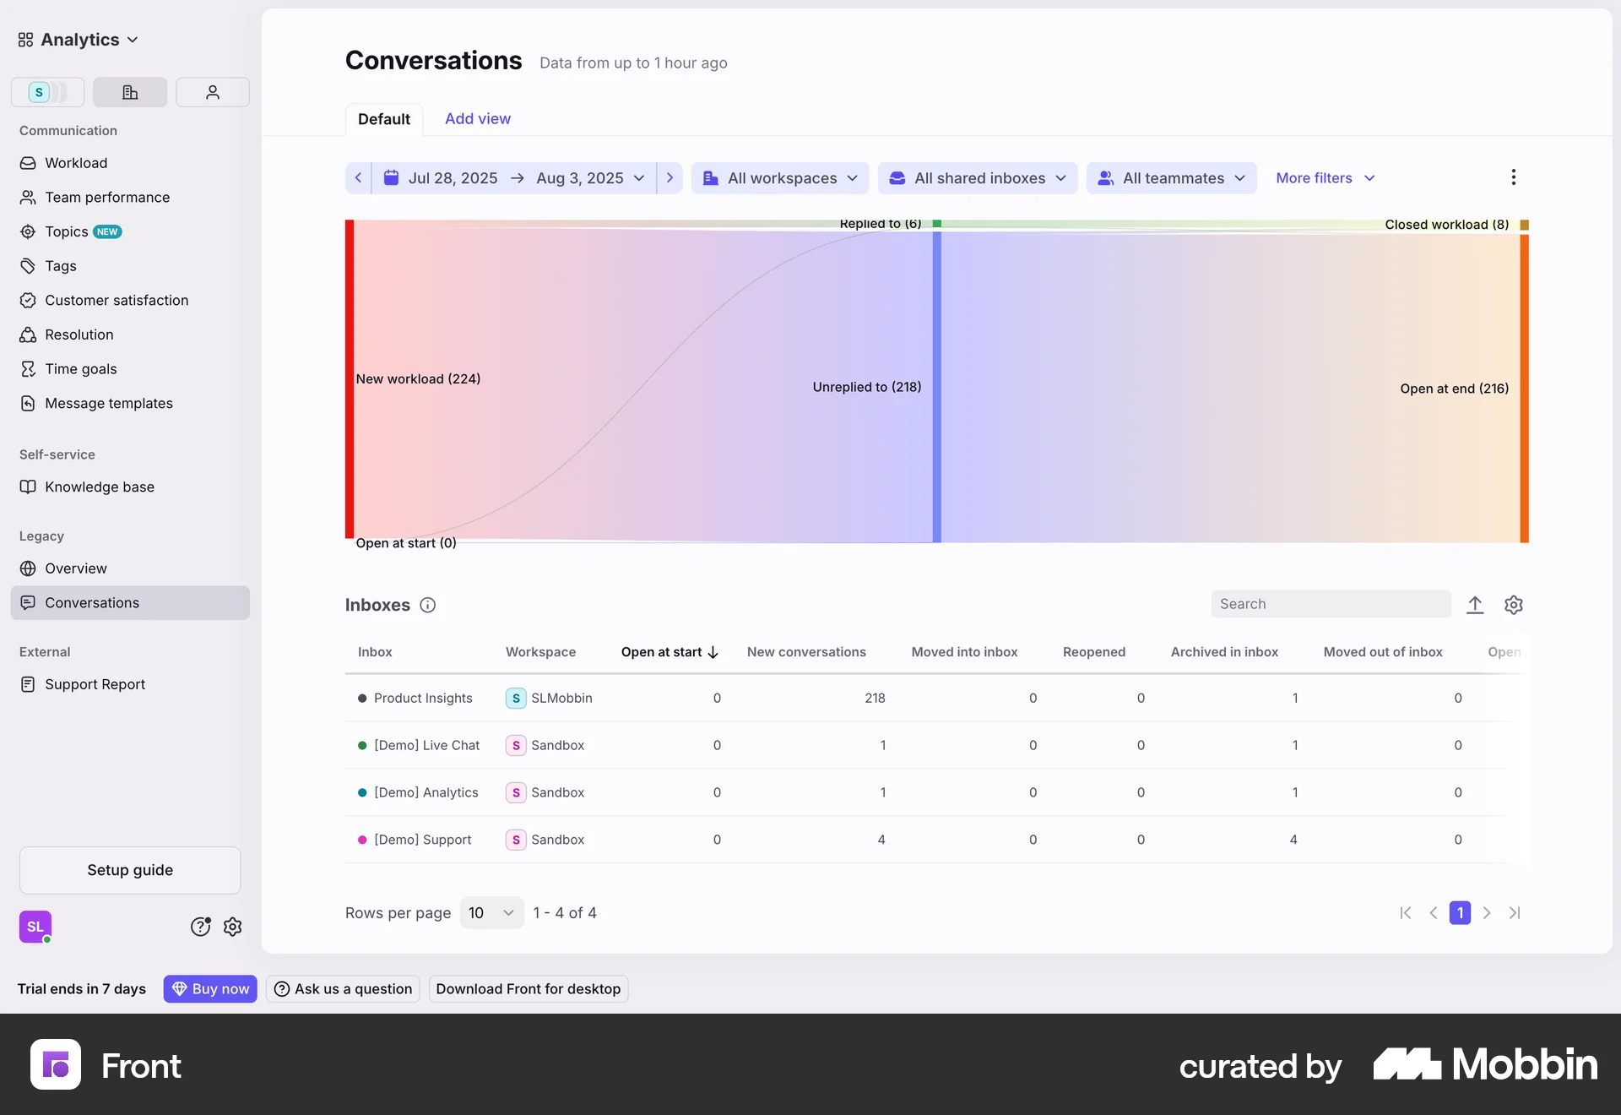Viewport: 1621px width, 1115px height.
Task: Open the All shared inboxes dropdown
Action: (978, 177)
